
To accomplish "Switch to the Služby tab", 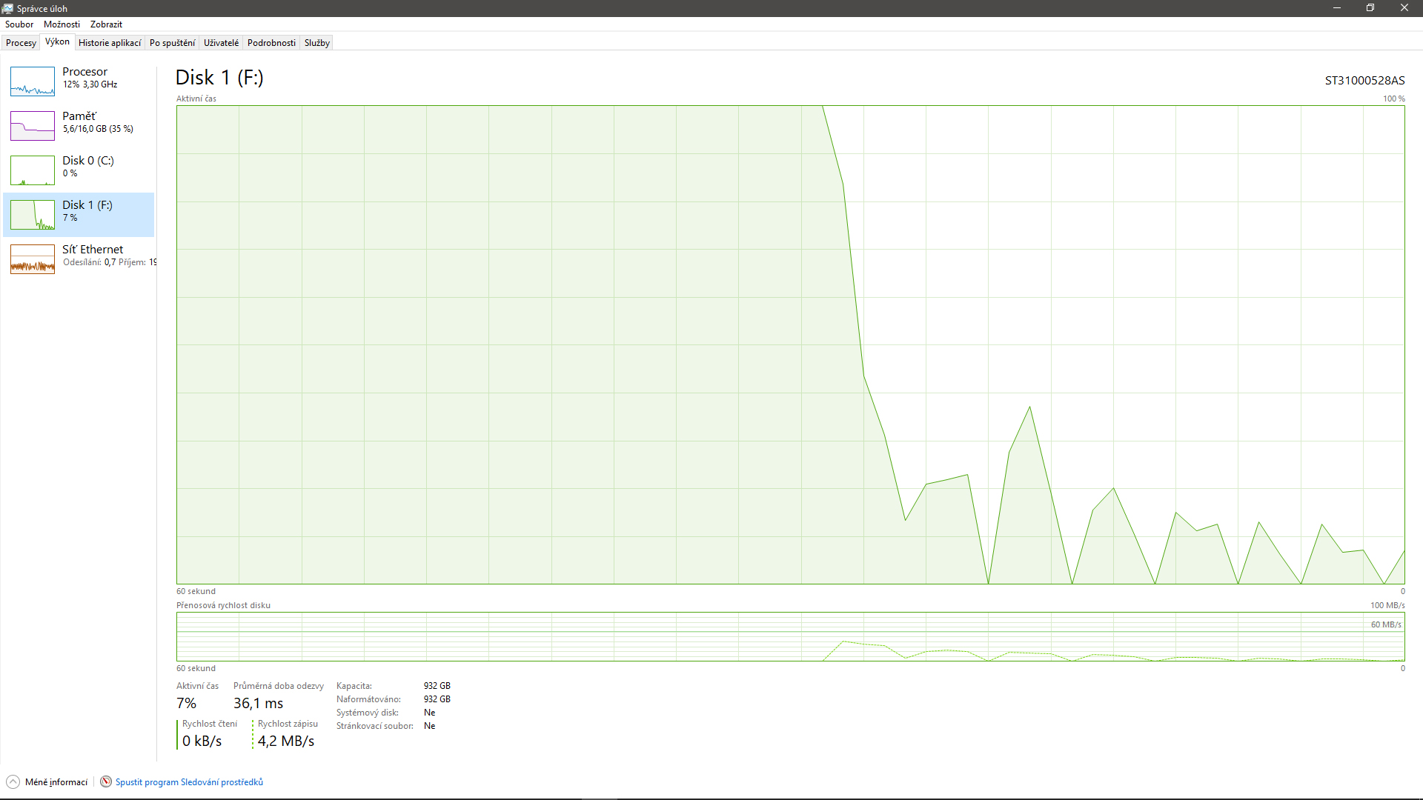I will pos(316,43).
